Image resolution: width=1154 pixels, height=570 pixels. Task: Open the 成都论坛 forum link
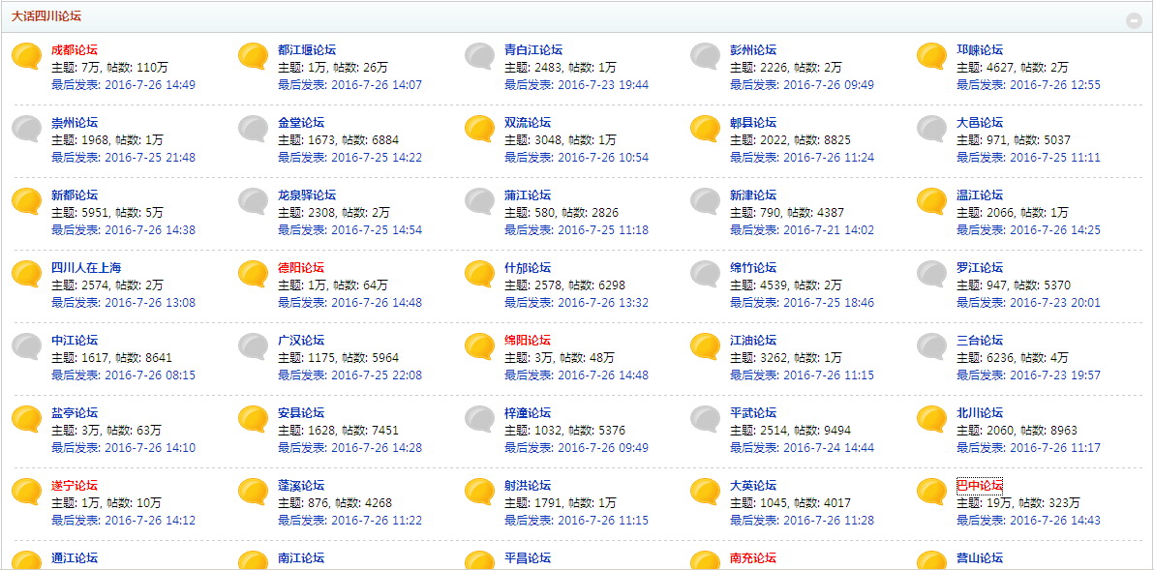(75, 50)
